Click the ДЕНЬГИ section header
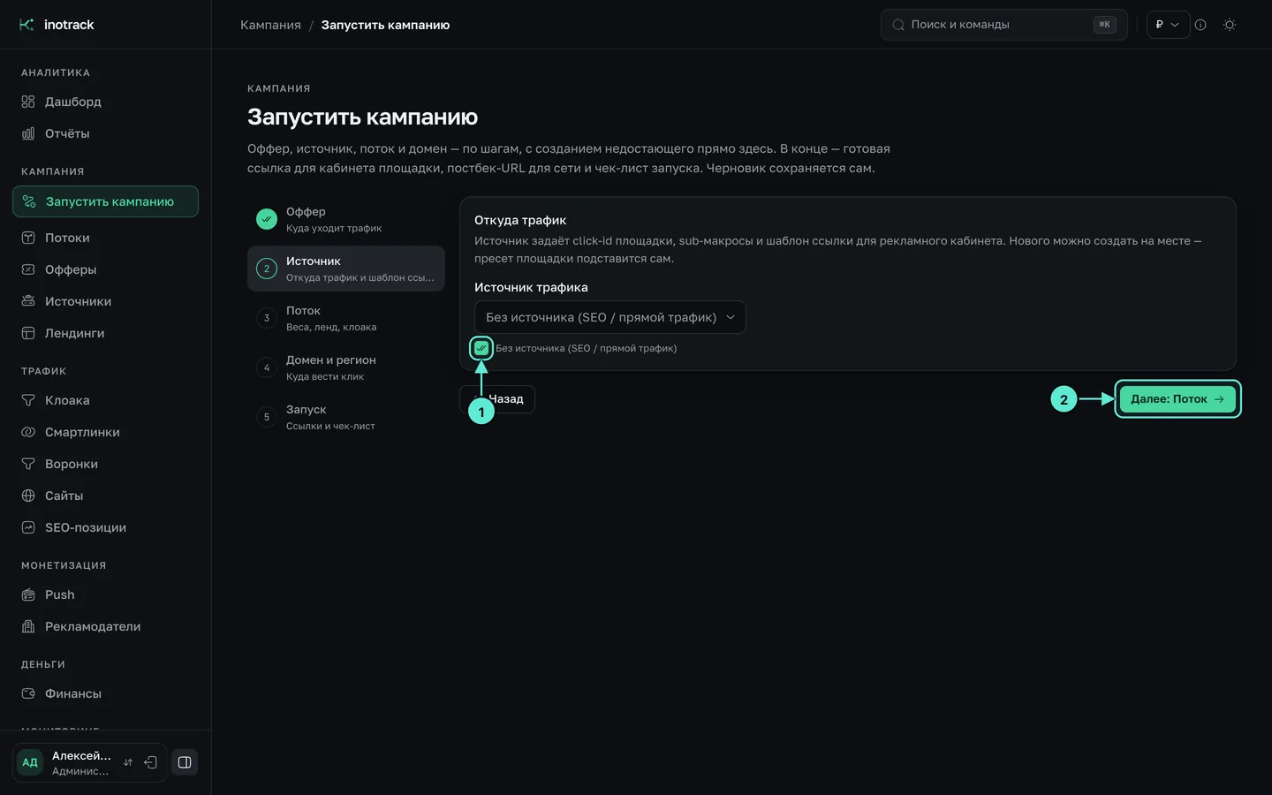The width and height of the screenshot is (1272, 795). 43,664
